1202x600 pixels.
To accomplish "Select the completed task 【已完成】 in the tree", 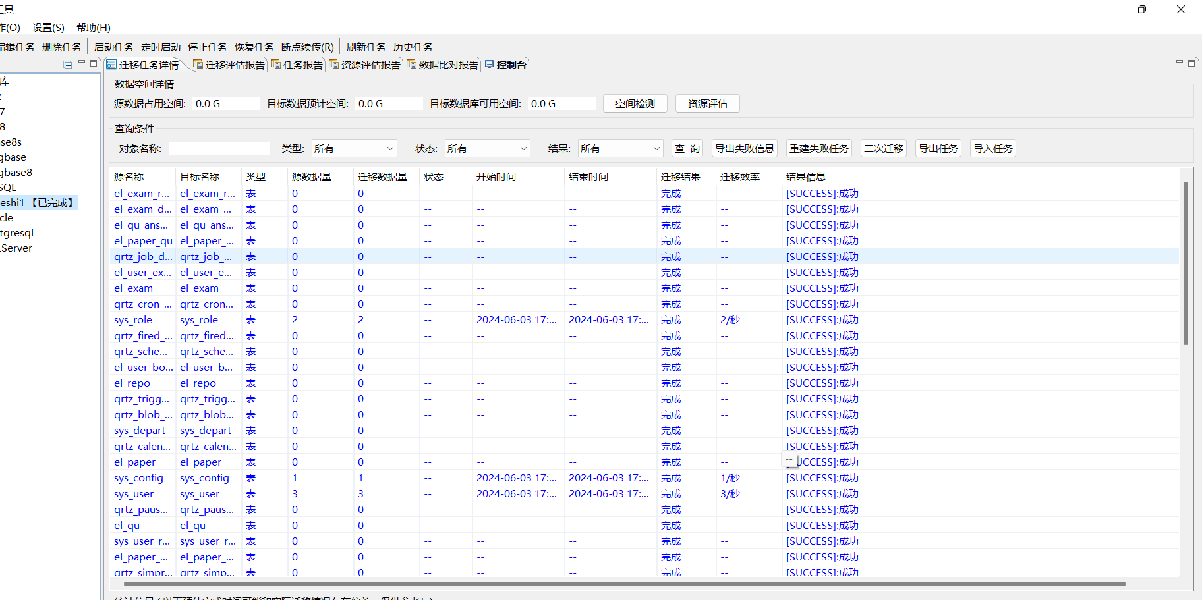I will coord(38,203).
